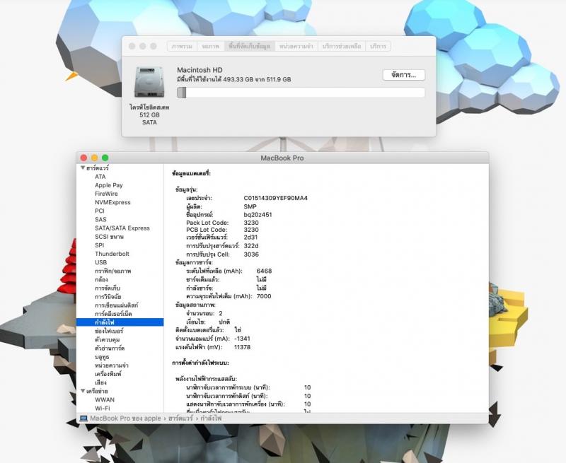Collapse the ฮาร์ดแวร์ tree section
Screen dimensions: 566x463
(83, 168)
